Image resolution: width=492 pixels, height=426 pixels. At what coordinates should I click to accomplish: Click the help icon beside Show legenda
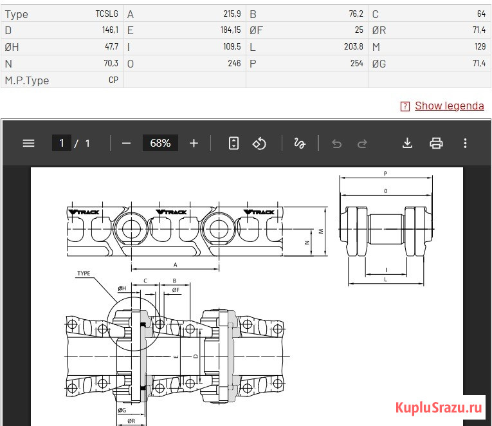pos(405,106)
